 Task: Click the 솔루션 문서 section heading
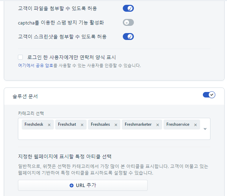(x=25, y=96)
